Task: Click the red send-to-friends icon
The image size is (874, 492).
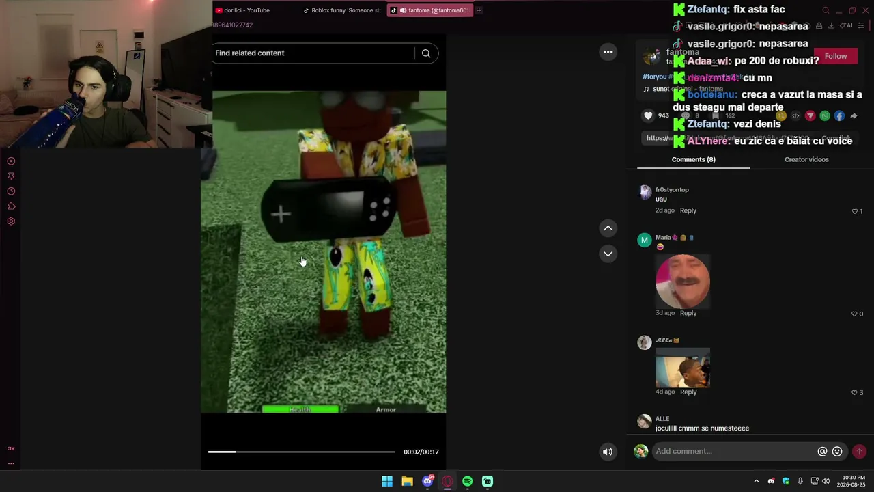Action: [810, 116]
